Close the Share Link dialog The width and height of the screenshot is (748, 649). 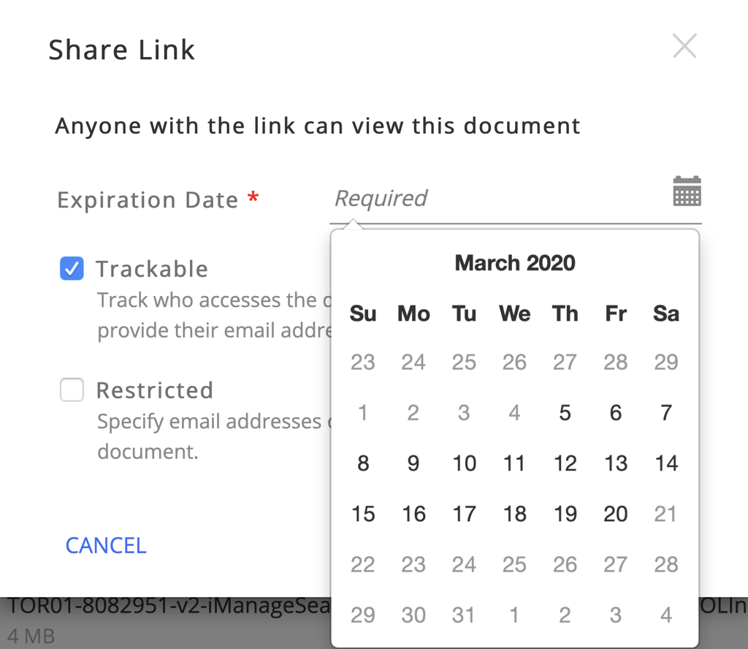(684, 47)
